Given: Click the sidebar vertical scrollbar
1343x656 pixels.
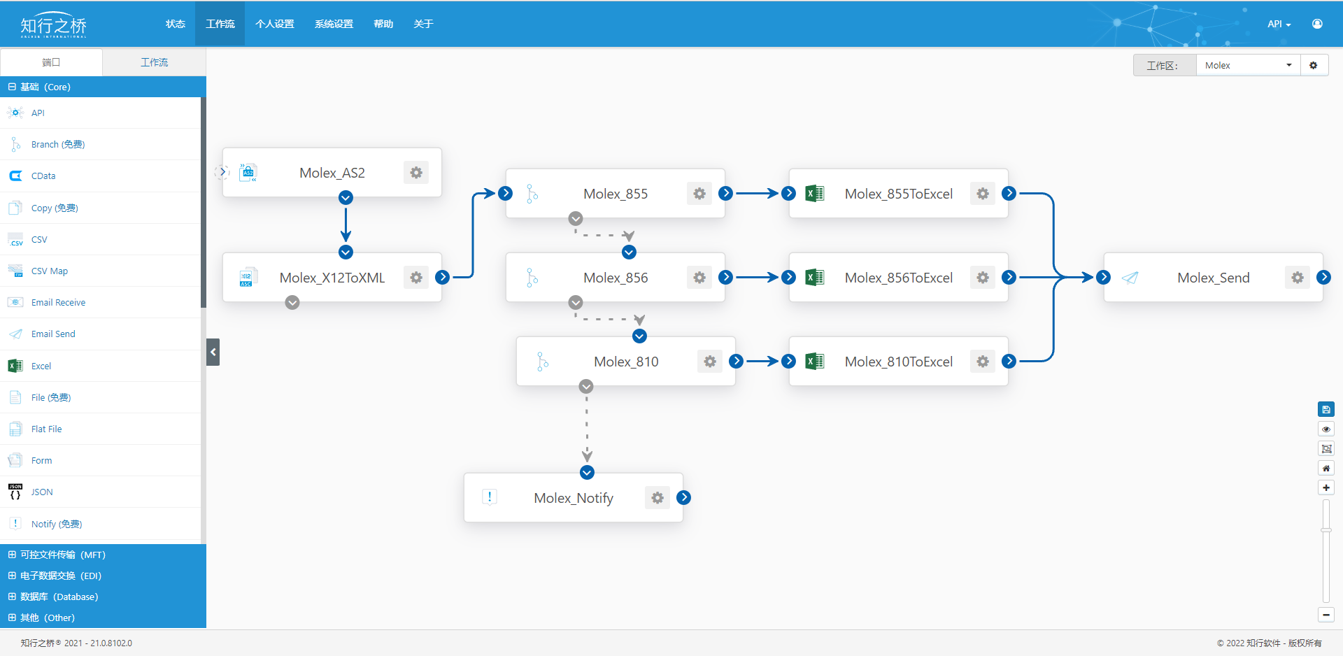Looking at the screenshot, I should [204, 203].
